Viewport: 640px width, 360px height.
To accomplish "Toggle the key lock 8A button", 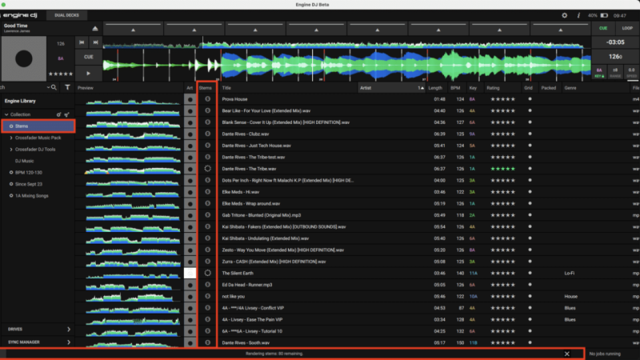I will point(599,73).
